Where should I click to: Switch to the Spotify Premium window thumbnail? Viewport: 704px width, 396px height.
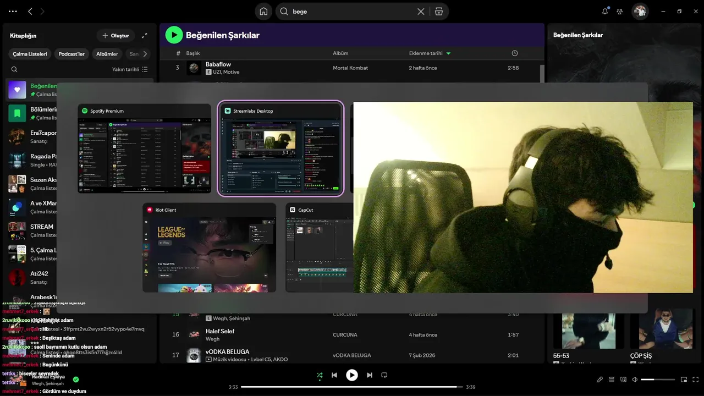144,148
